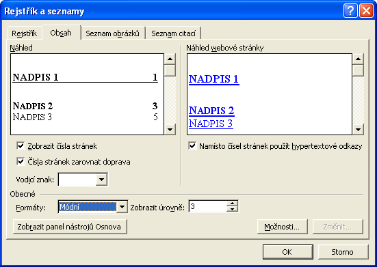Screen dimensions: 377x267
Task: Open the Formáty dropdown arrow
Action: click(122, 207)
